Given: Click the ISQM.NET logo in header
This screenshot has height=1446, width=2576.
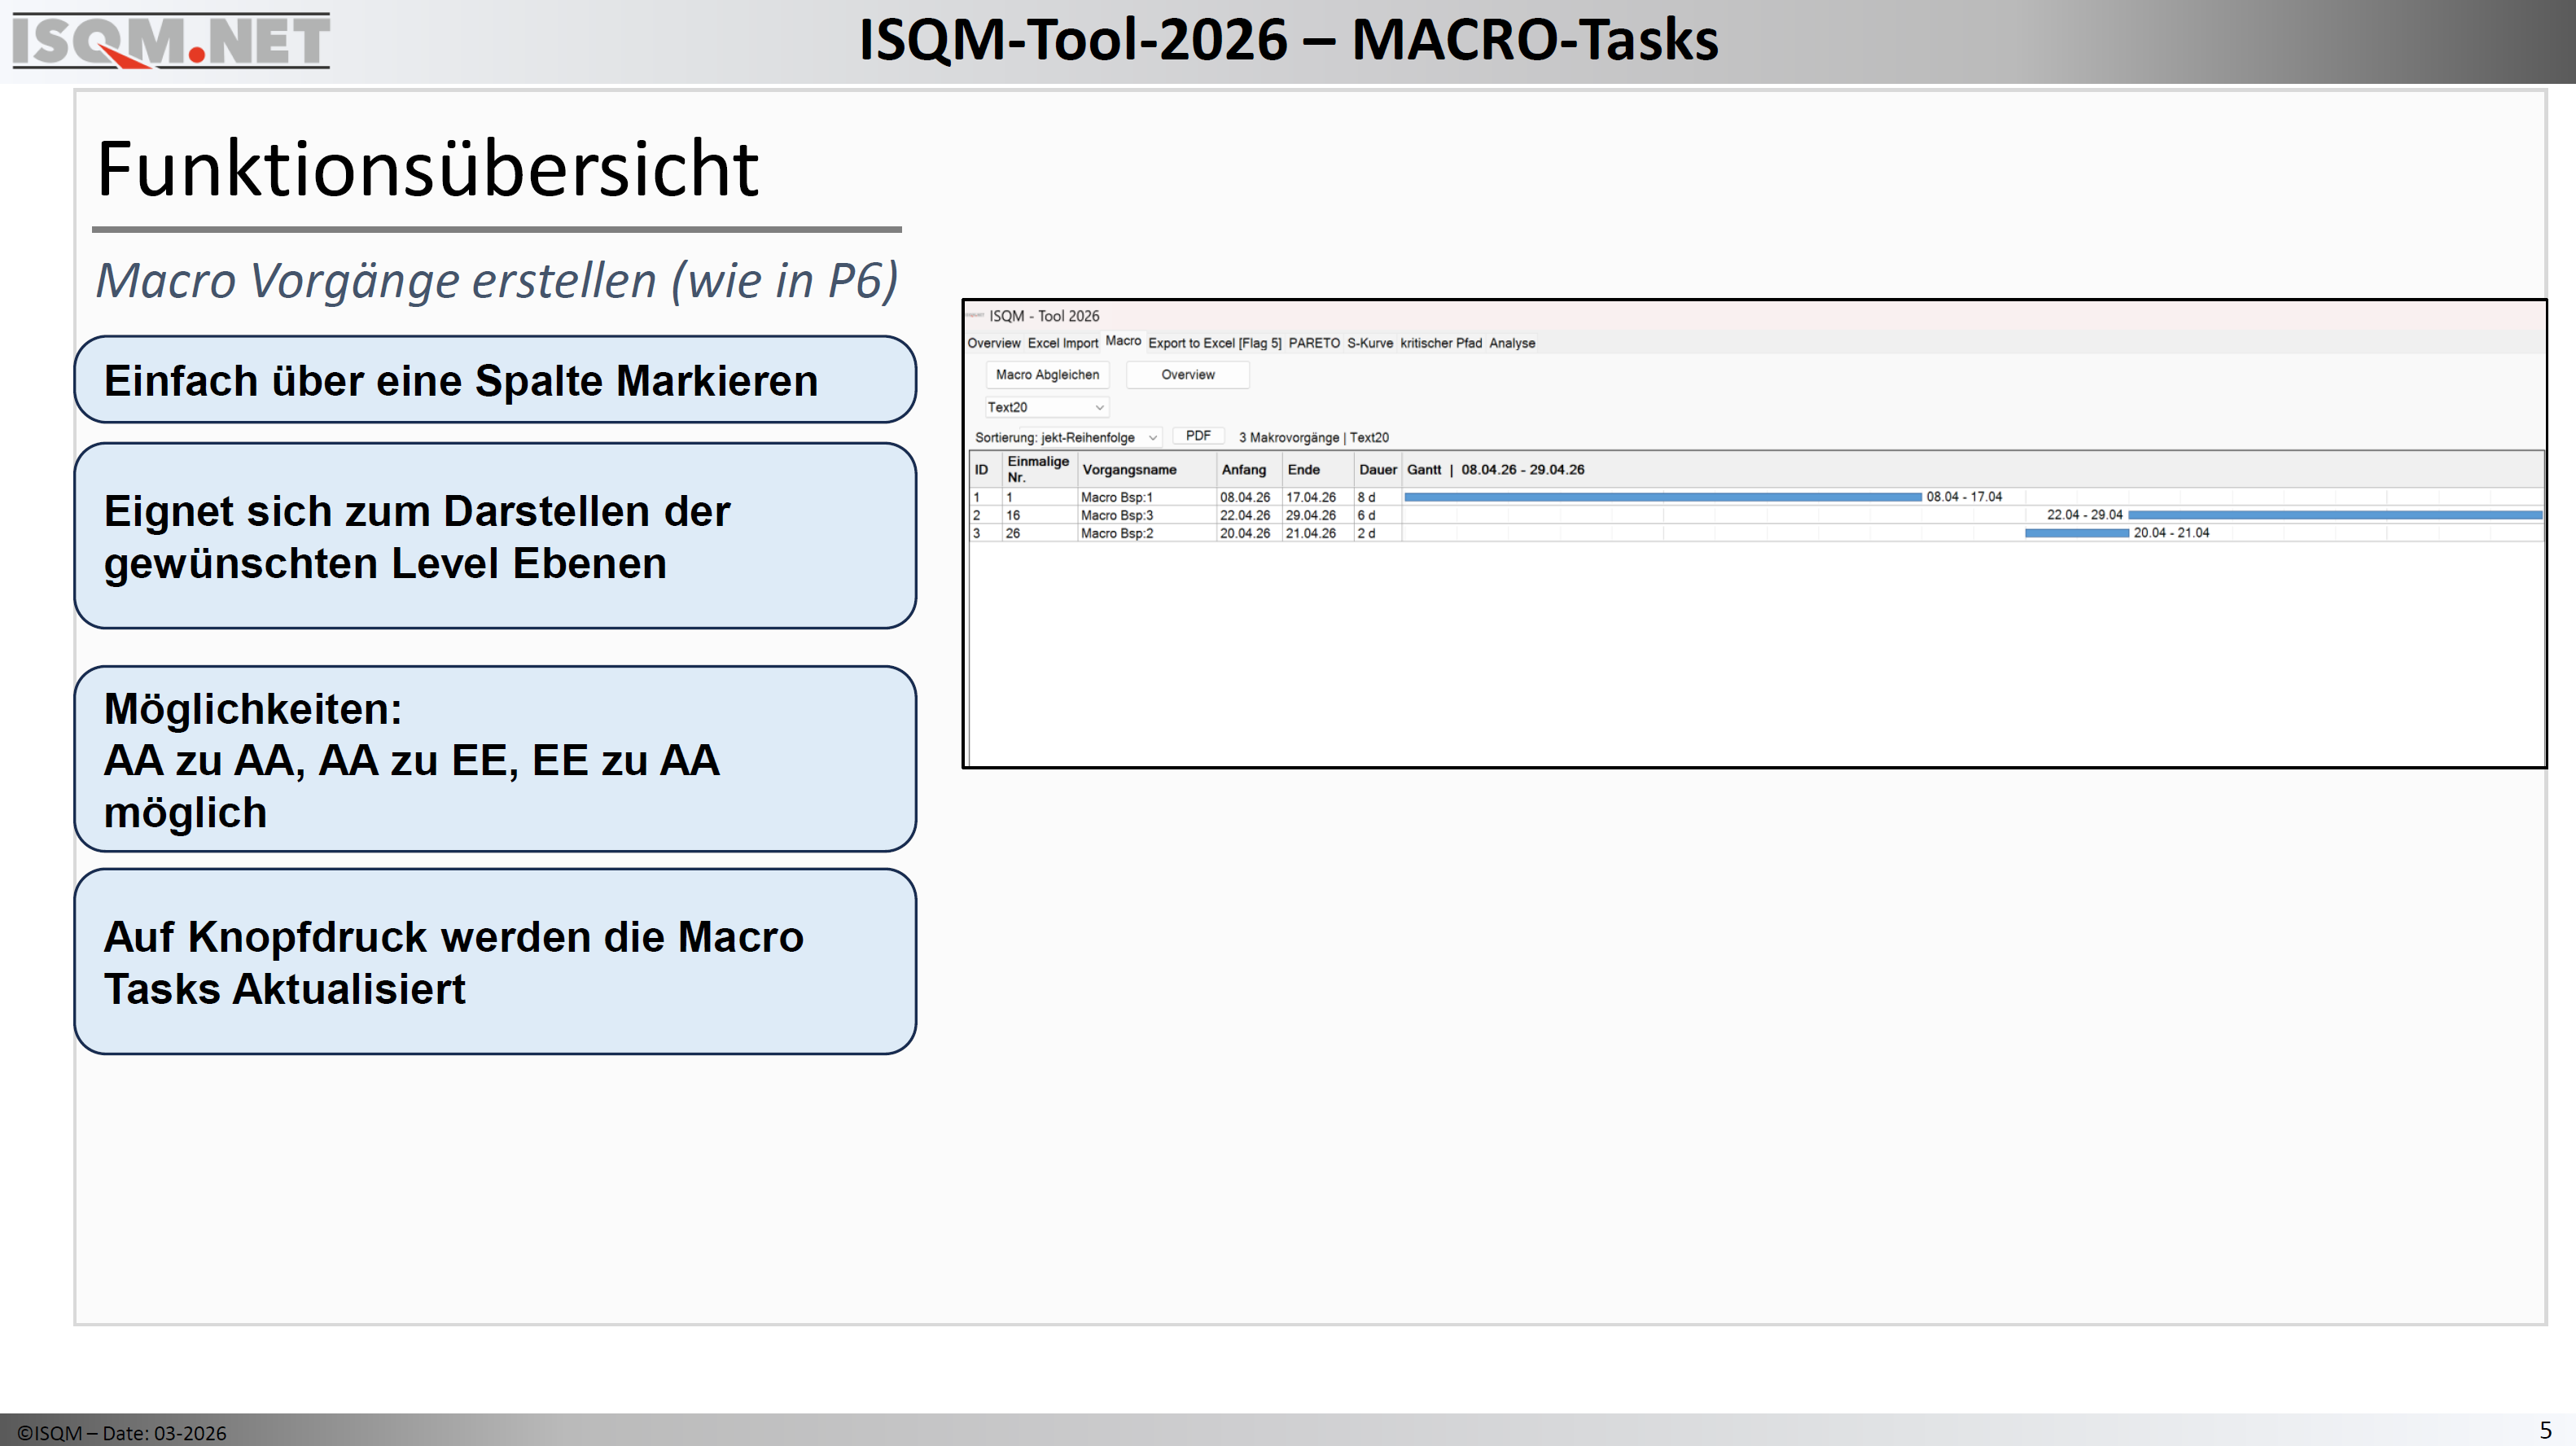Looking at the screenshot, I should pos(170,40).
